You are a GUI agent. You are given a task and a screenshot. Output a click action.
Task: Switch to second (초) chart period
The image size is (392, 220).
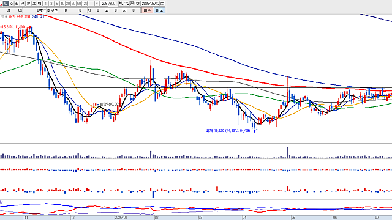point(34,4)
